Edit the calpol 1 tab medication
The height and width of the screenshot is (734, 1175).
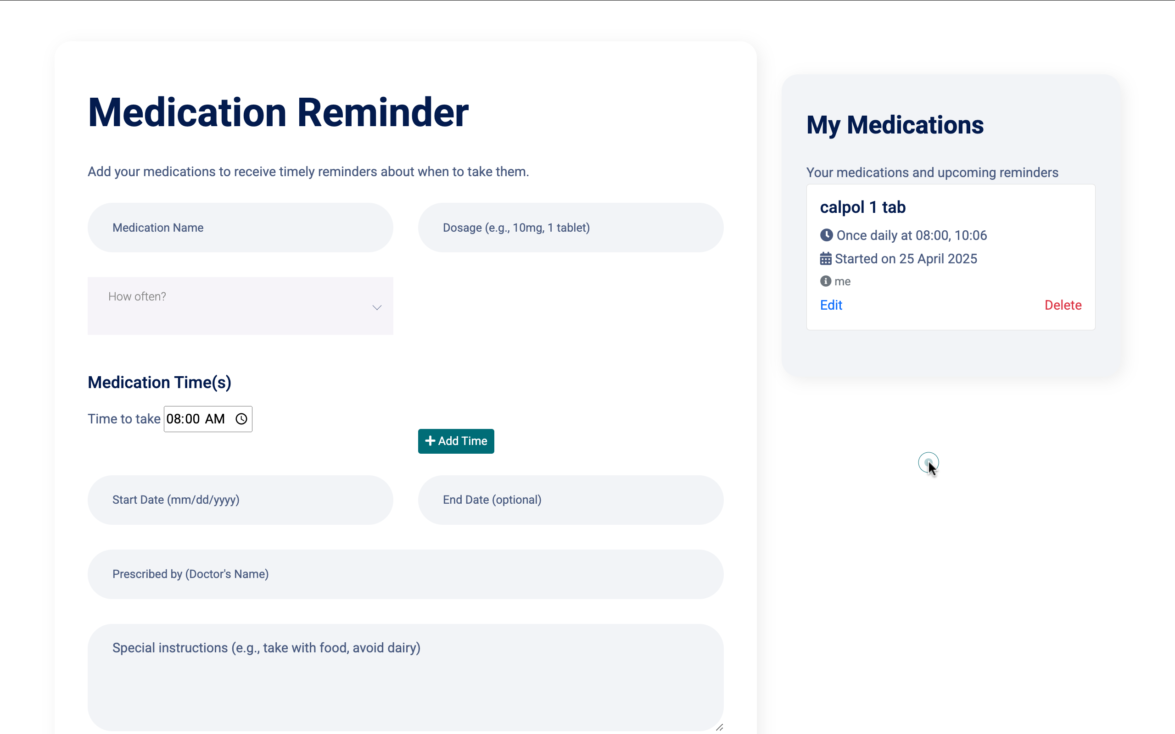click(x=830, y=305)
